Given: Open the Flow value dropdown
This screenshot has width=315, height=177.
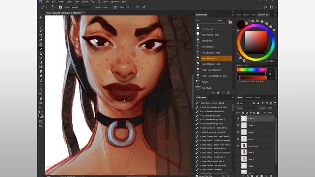Looking at the screenshot, I should [x=132, y=7].
